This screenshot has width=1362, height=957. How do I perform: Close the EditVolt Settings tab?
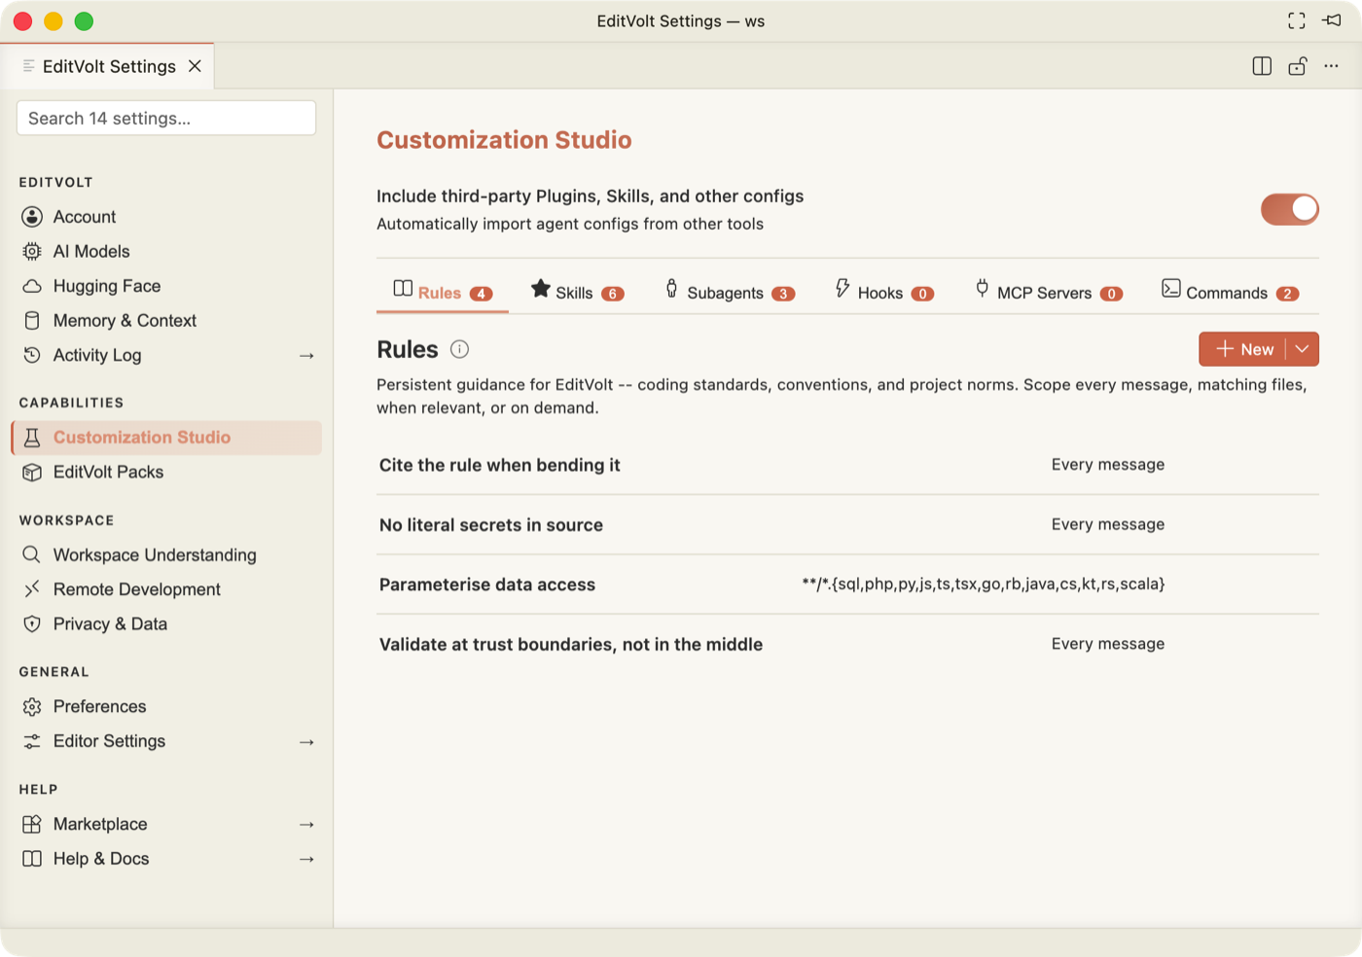pos(195,66)
